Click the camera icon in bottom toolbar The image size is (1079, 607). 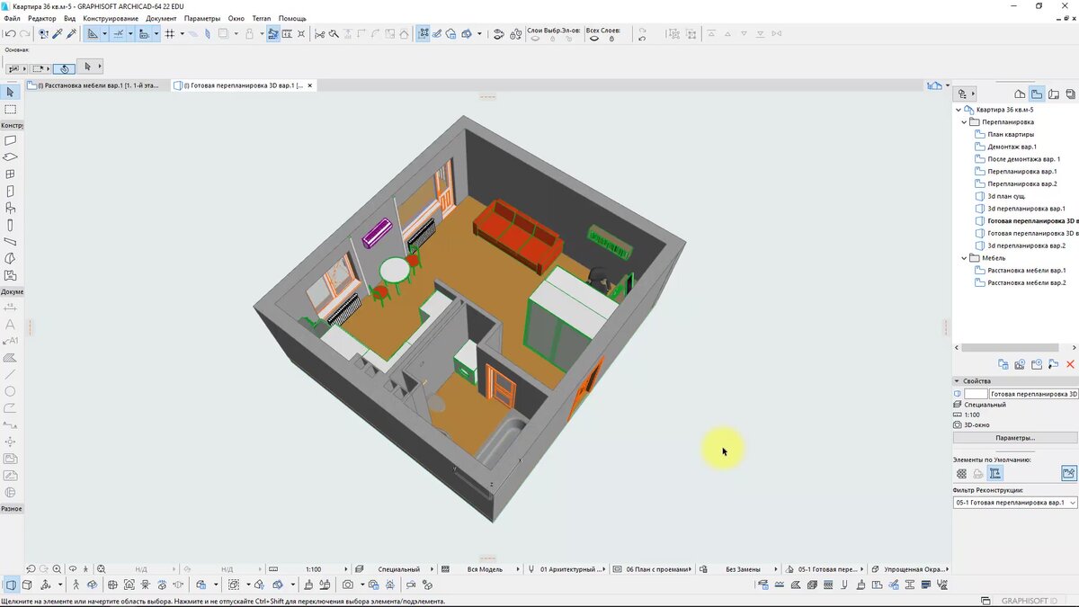pyautogui.click(x=347, y=585)
